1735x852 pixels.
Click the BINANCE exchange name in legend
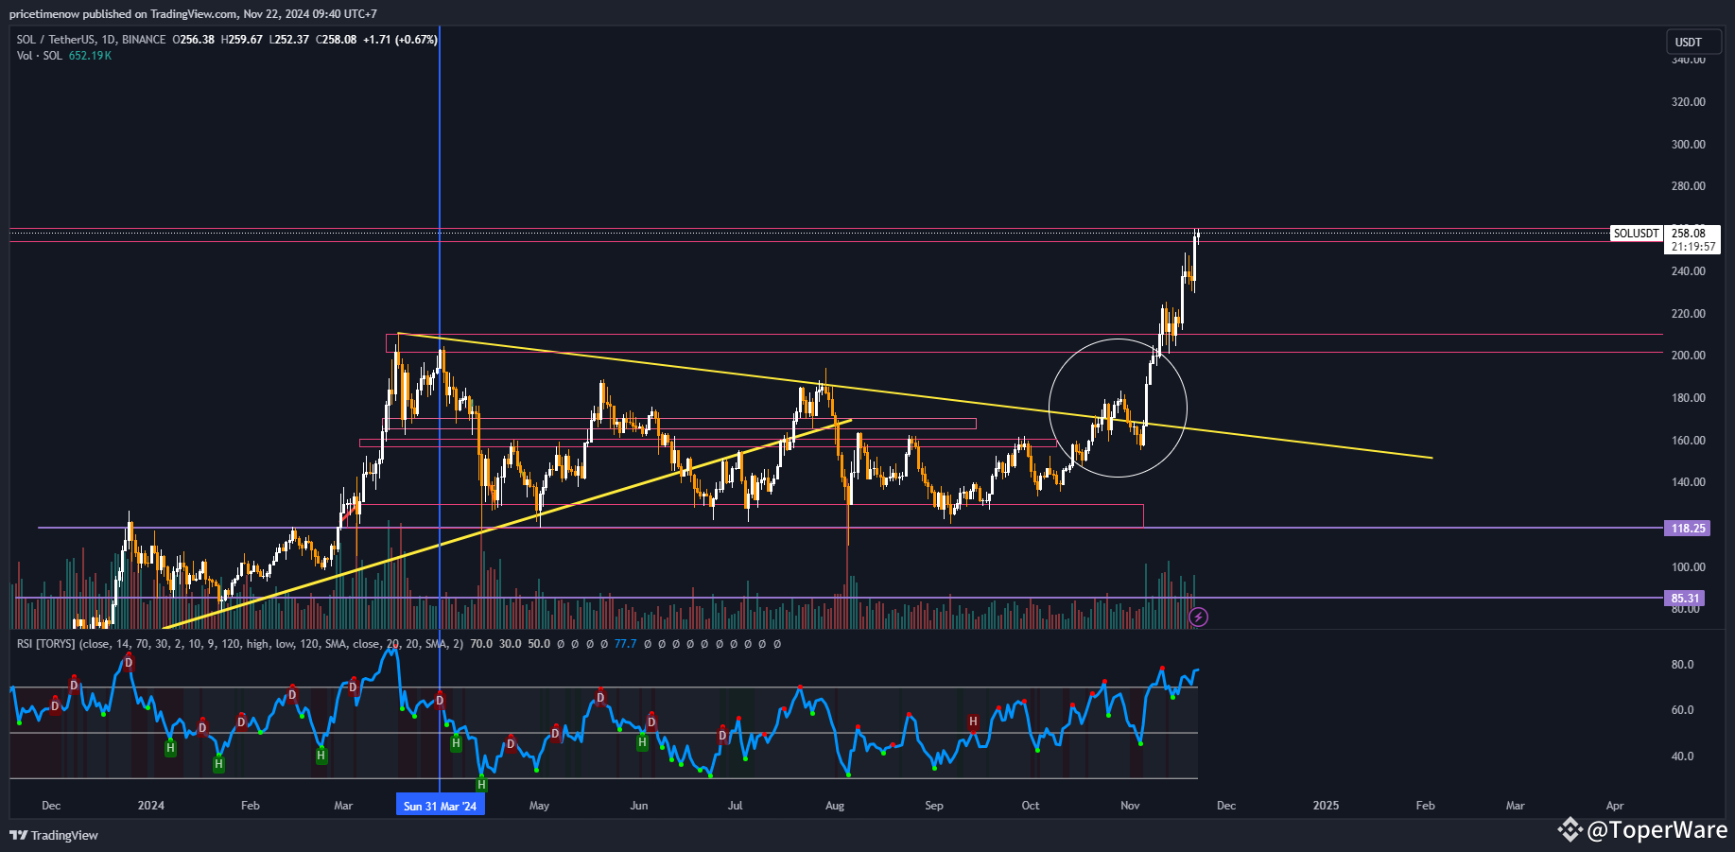pyautogui.click(x=144, y=40)
